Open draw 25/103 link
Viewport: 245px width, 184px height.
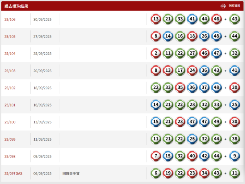(x=10, y=71)
